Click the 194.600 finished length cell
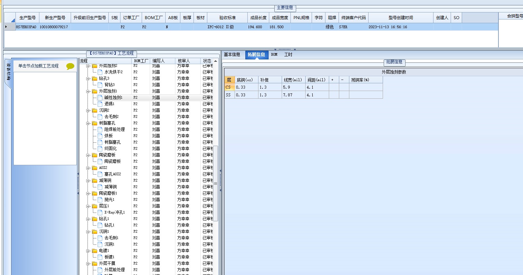The height and width of the screenshot is (275, 523). 258,27
